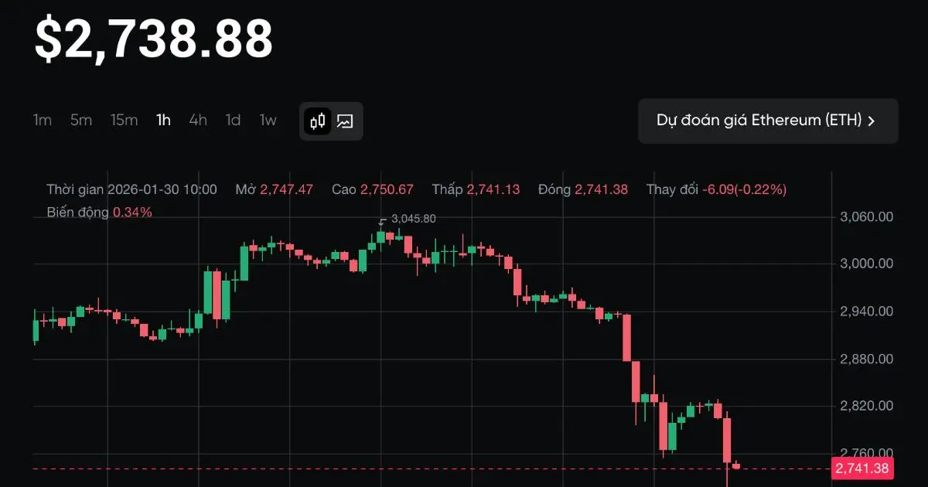The image size is (928, 487).
Task: Click the long red candle at the far right
Action: click(728, 441)
